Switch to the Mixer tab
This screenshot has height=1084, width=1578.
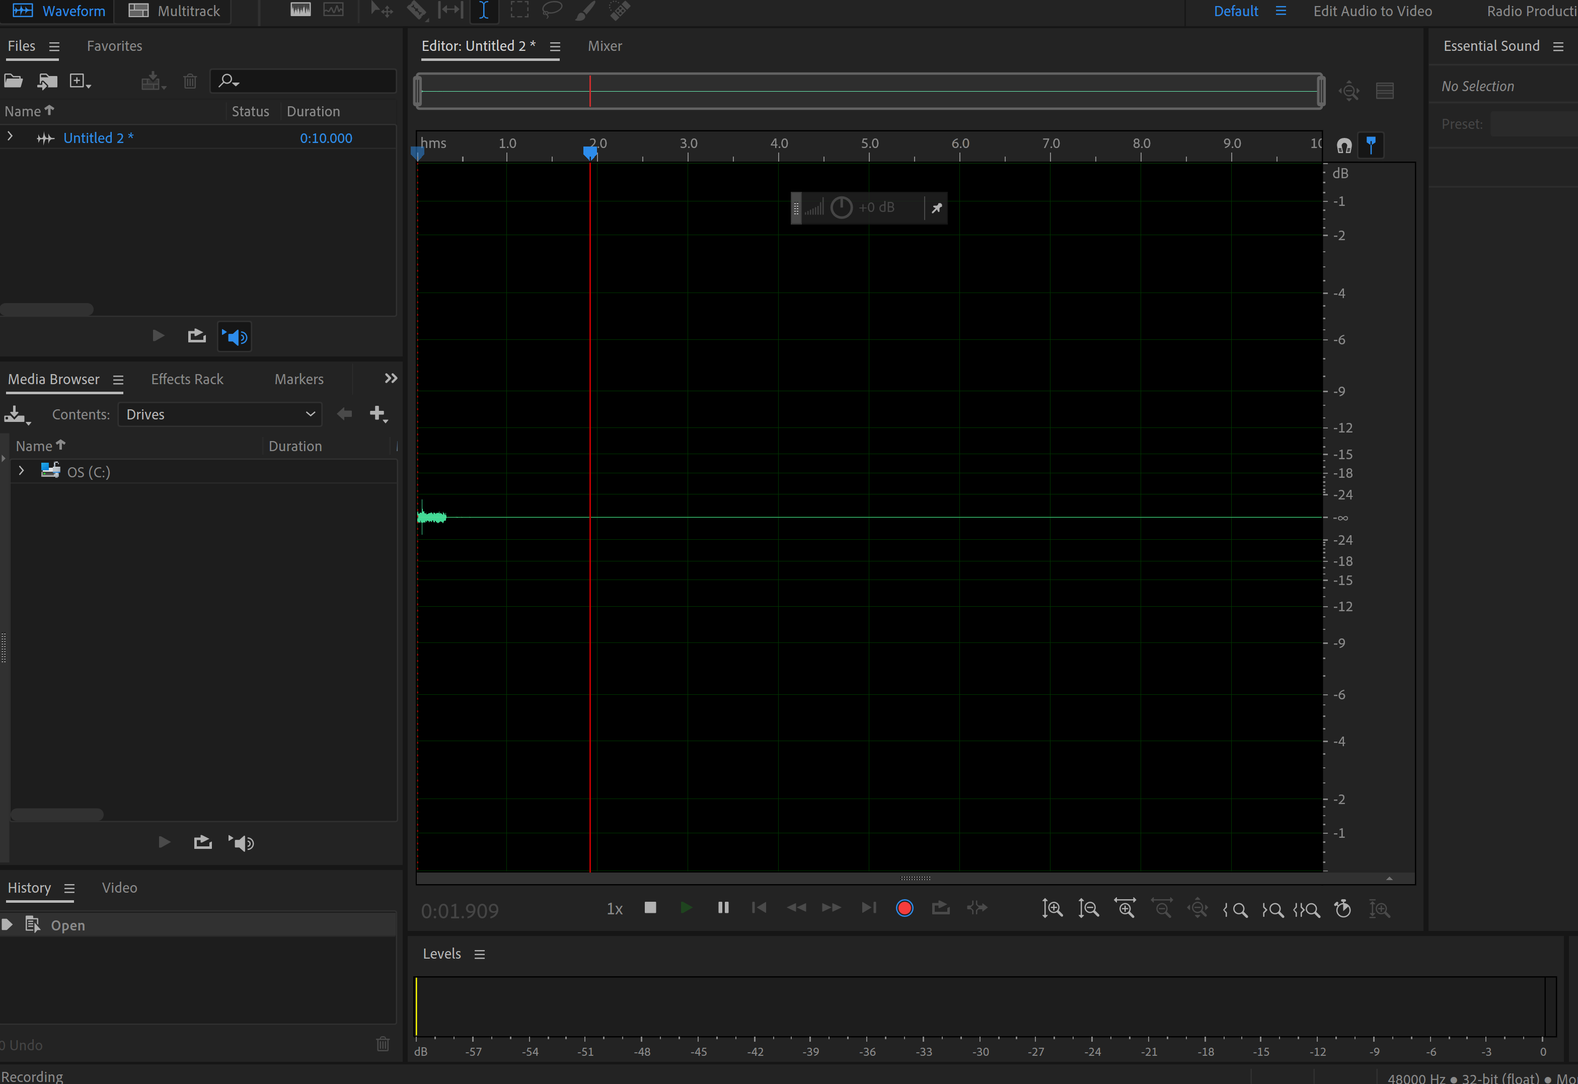[x=605, y=46]
